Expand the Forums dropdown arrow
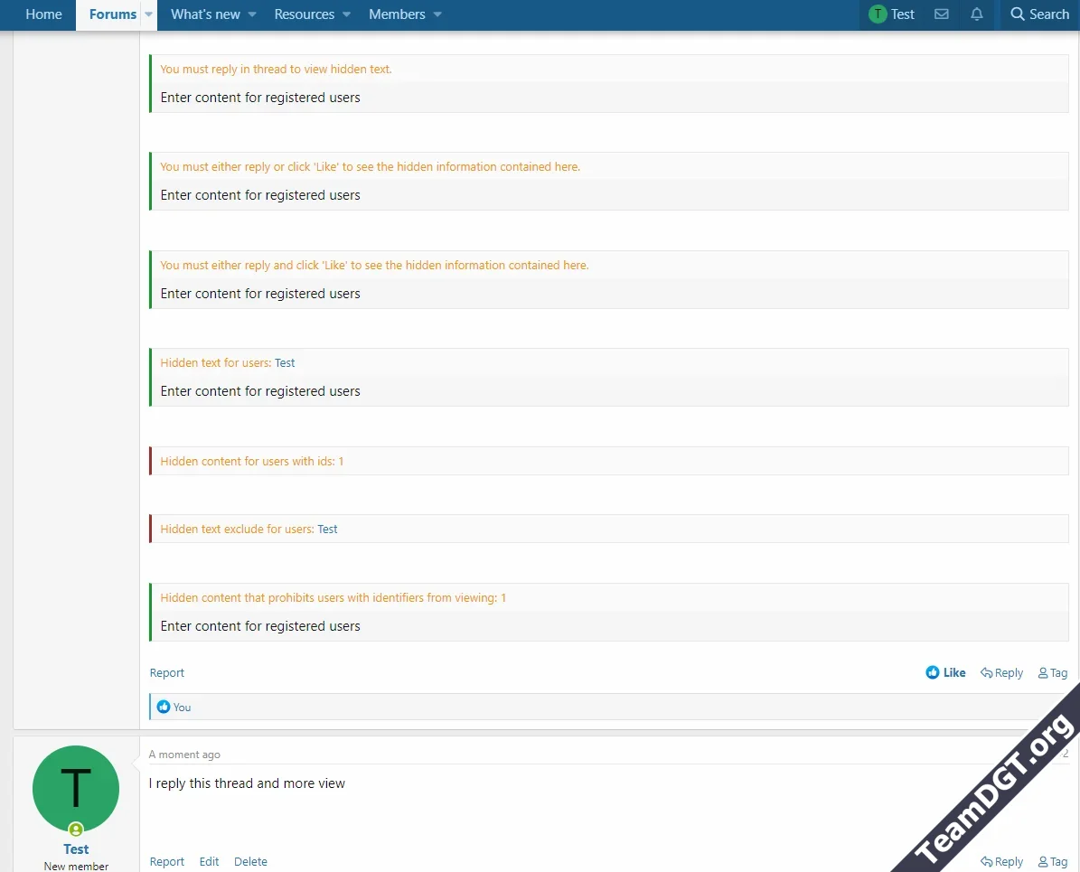Image resolution: width=1080 pixels, height=872 pixels. [149, 14]
